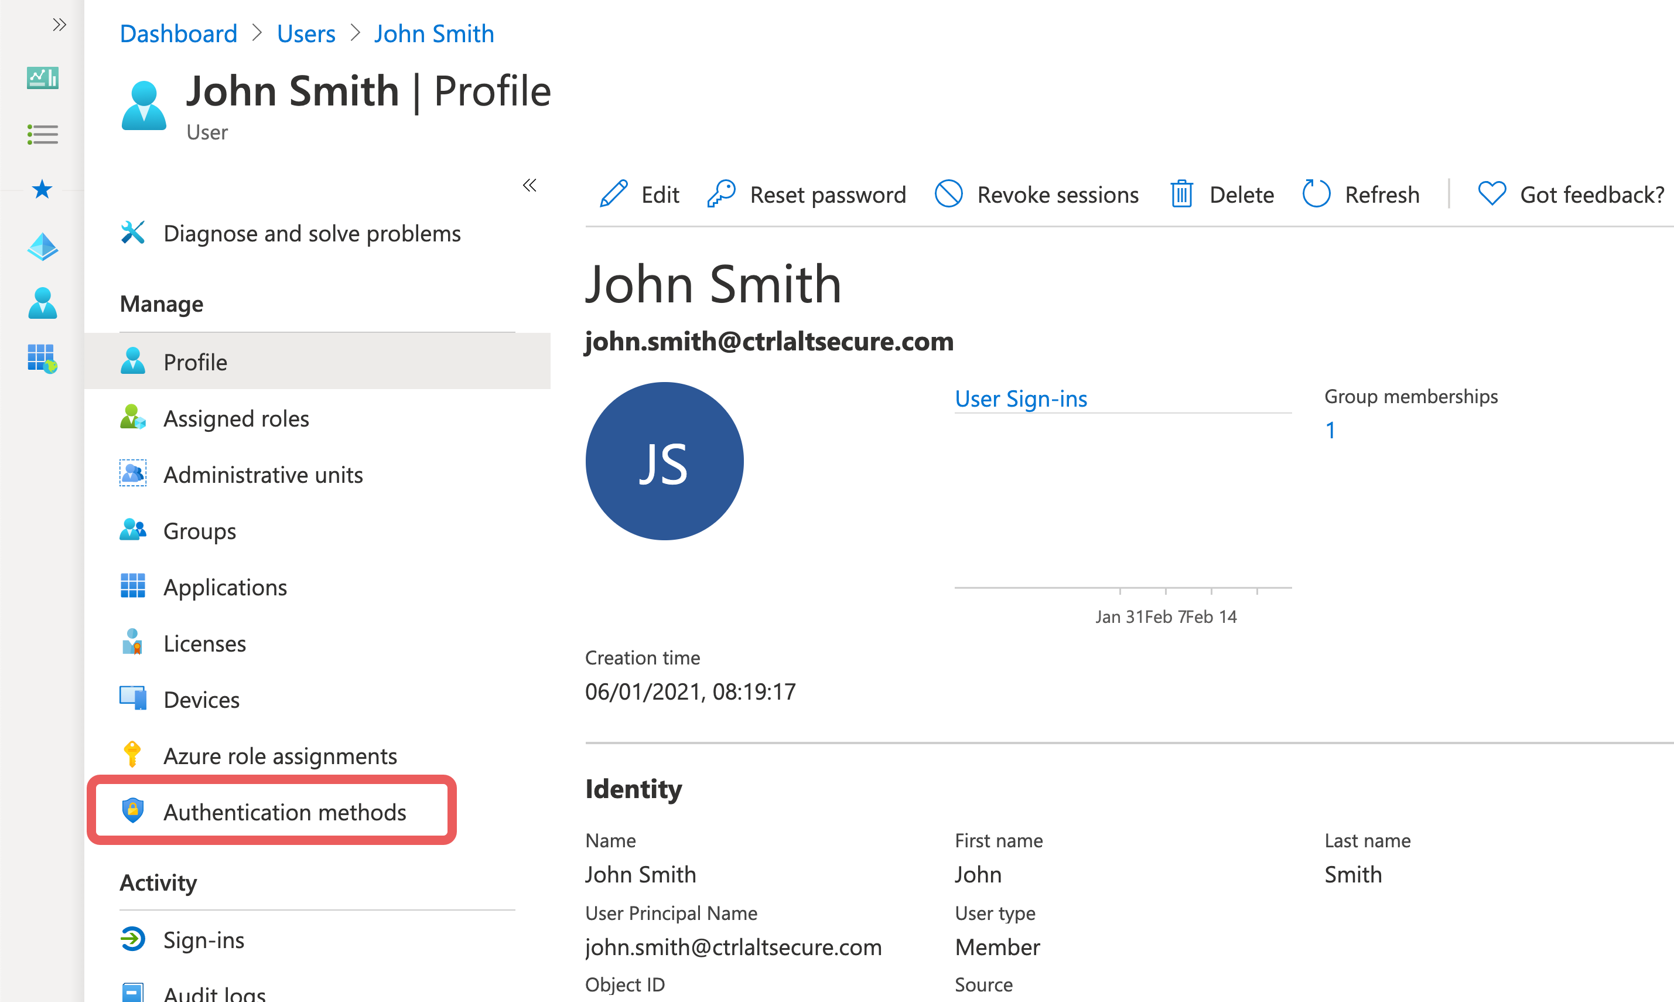The image size is (1674, 1002).
Task: Open Applications menu item
Action: point(226,587)
